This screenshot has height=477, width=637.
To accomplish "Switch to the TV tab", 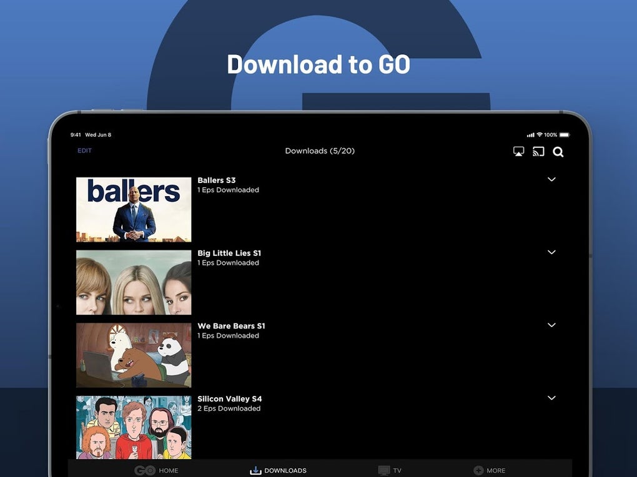I will (x=391, y=470).
